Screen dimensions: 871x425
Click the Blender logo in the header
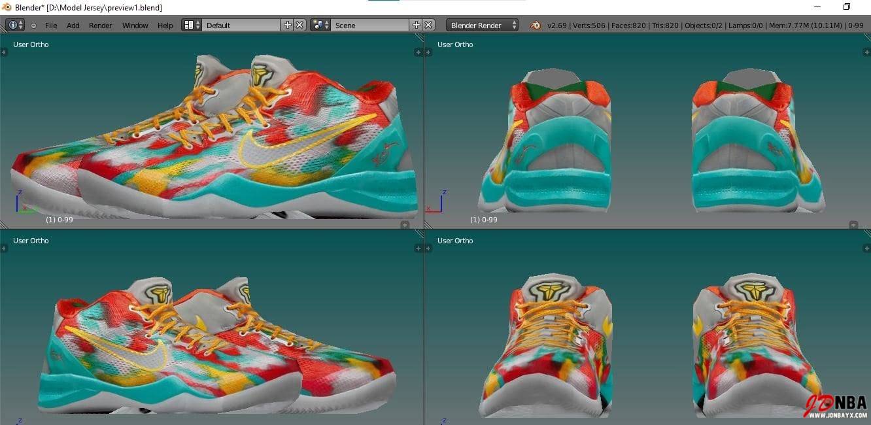pyautogui.click(x=536, y=25)
